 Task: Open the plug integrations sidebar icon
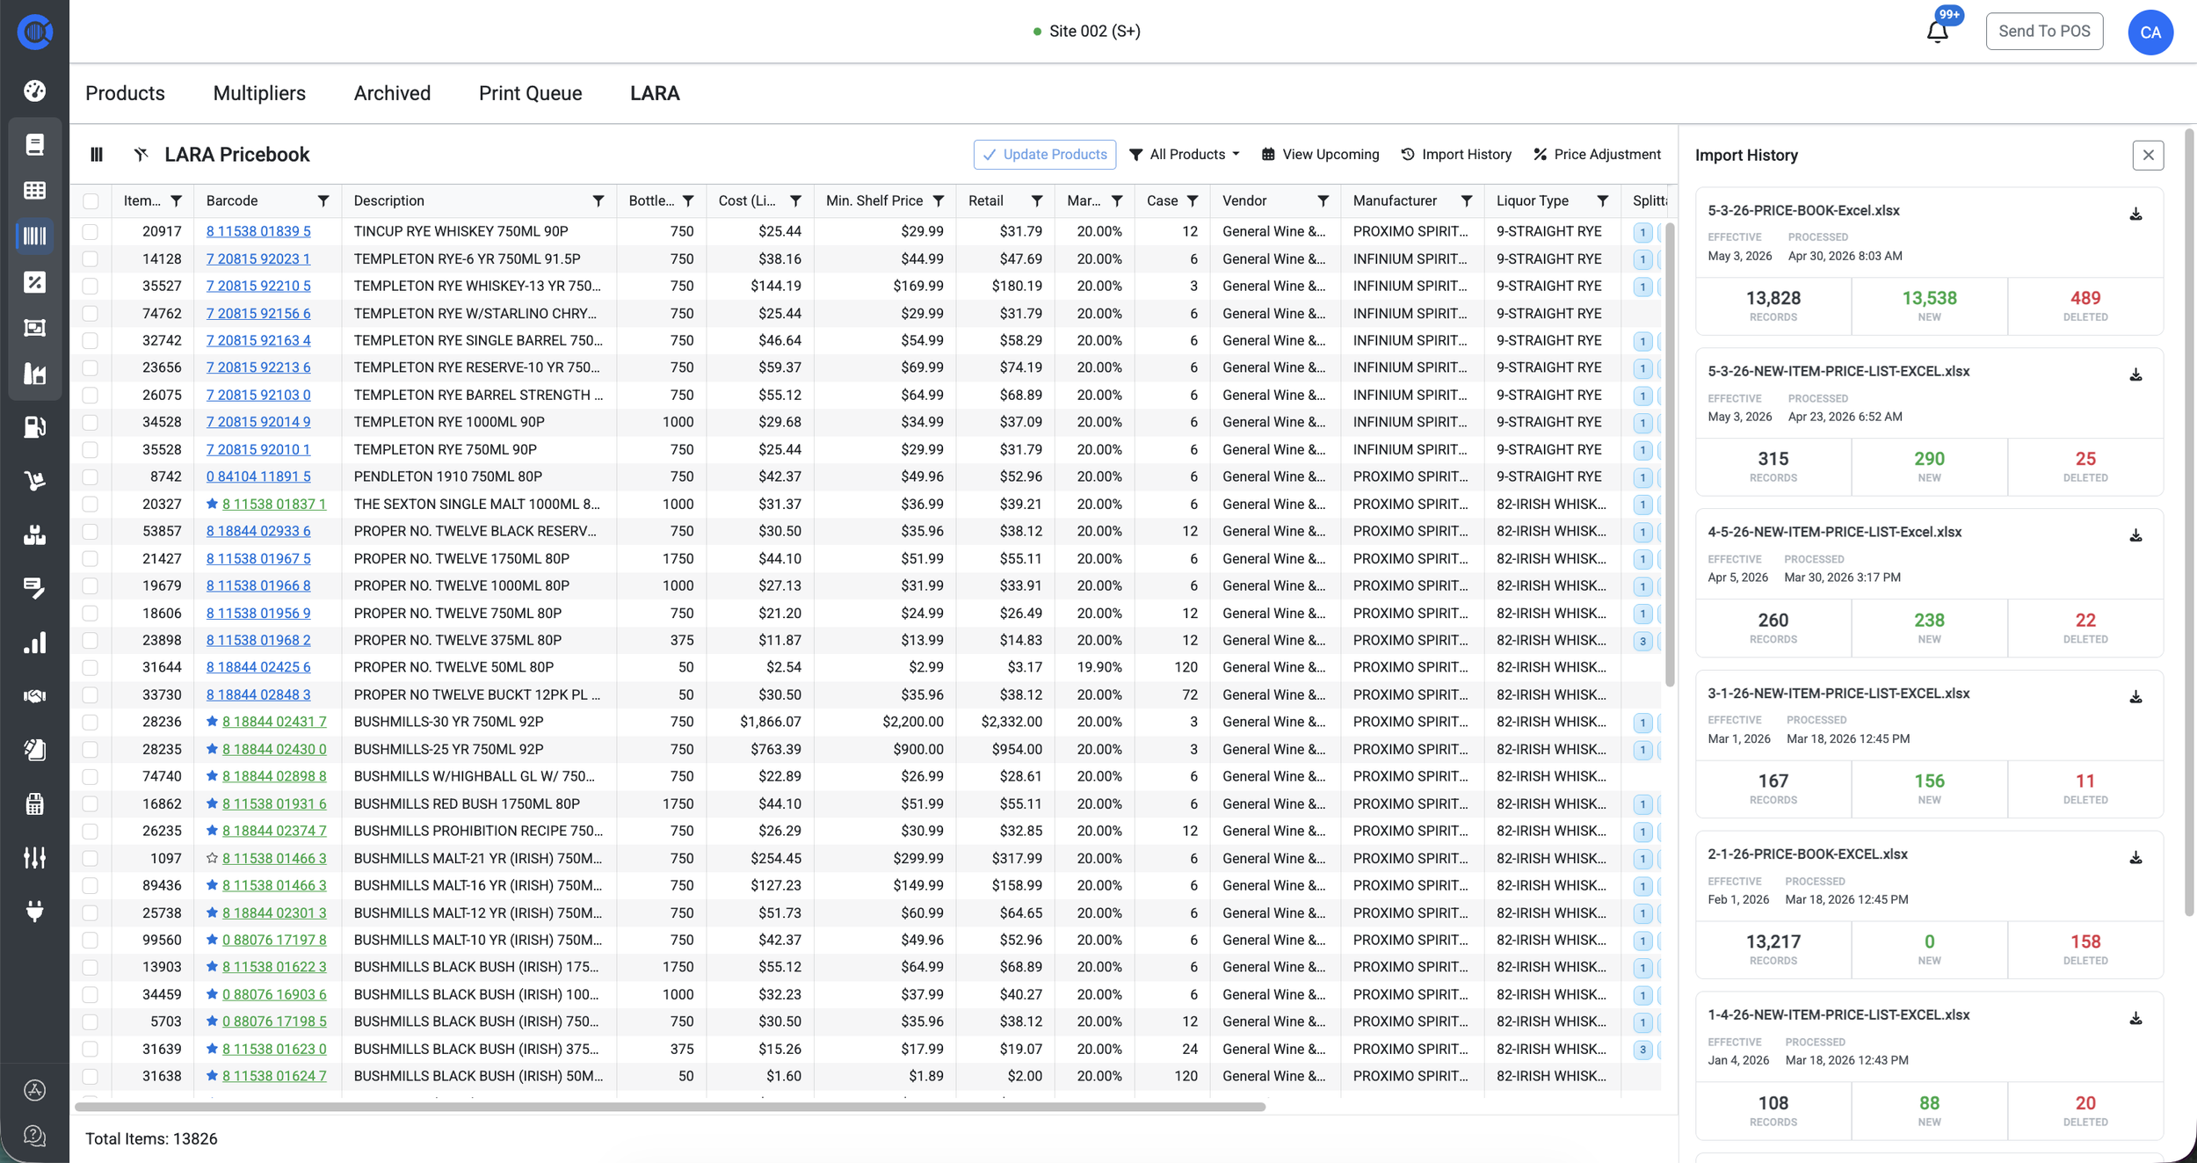coord(34,912)
